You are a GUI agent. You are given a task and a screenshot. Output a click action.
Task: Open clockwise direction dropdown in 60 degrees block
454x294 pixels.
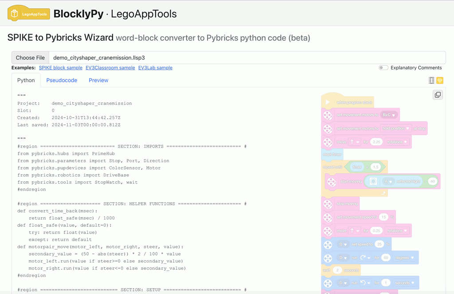[365, 258]
